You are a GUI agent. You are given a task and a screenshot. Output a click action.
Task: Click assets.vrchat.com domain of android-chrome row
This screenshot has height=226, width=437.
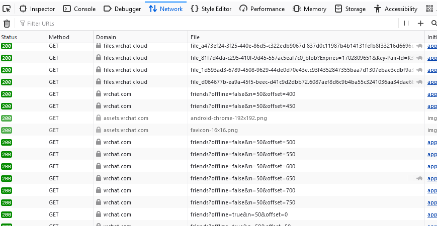point(126,118)
